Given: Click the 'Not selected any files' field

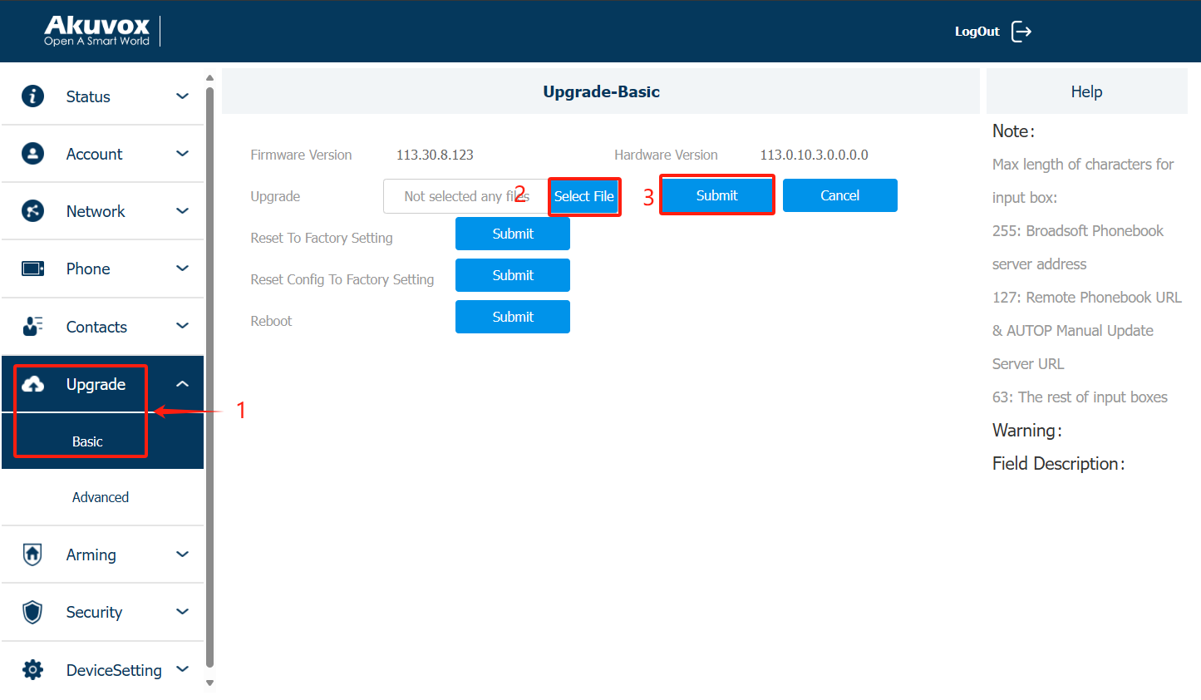Looking at the screenshot, I should point(465,196).
